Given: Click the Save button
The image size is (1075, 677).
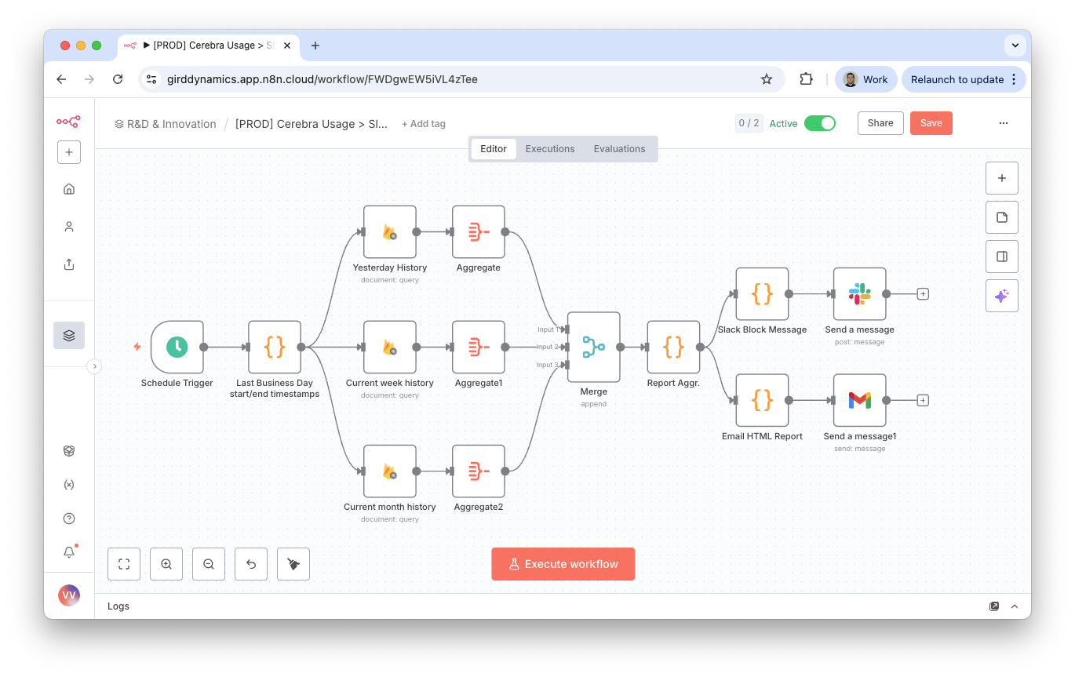Looking at the screenshot, I should click(x=931, y=123).
